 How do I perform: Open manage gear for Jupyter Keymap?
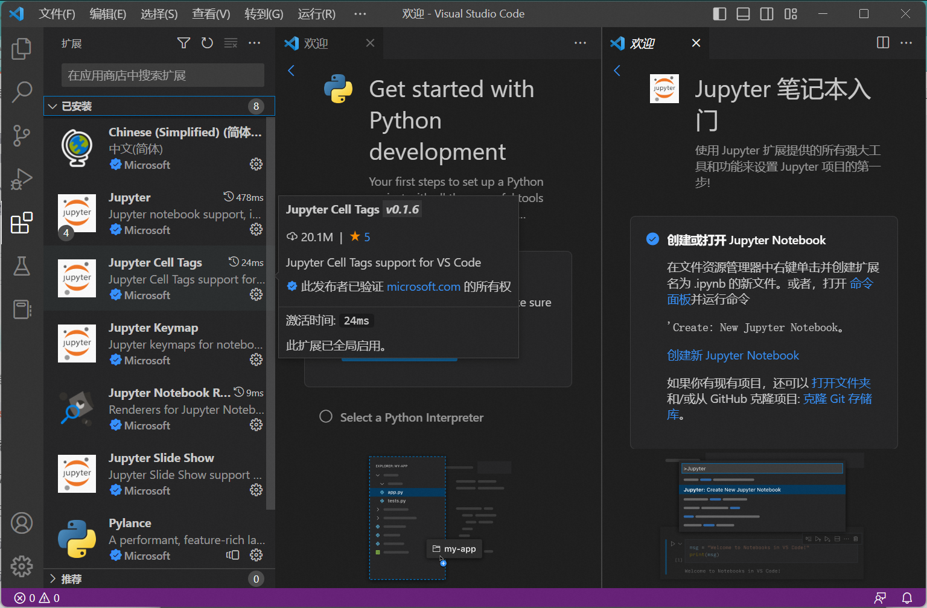pos(256,359)
